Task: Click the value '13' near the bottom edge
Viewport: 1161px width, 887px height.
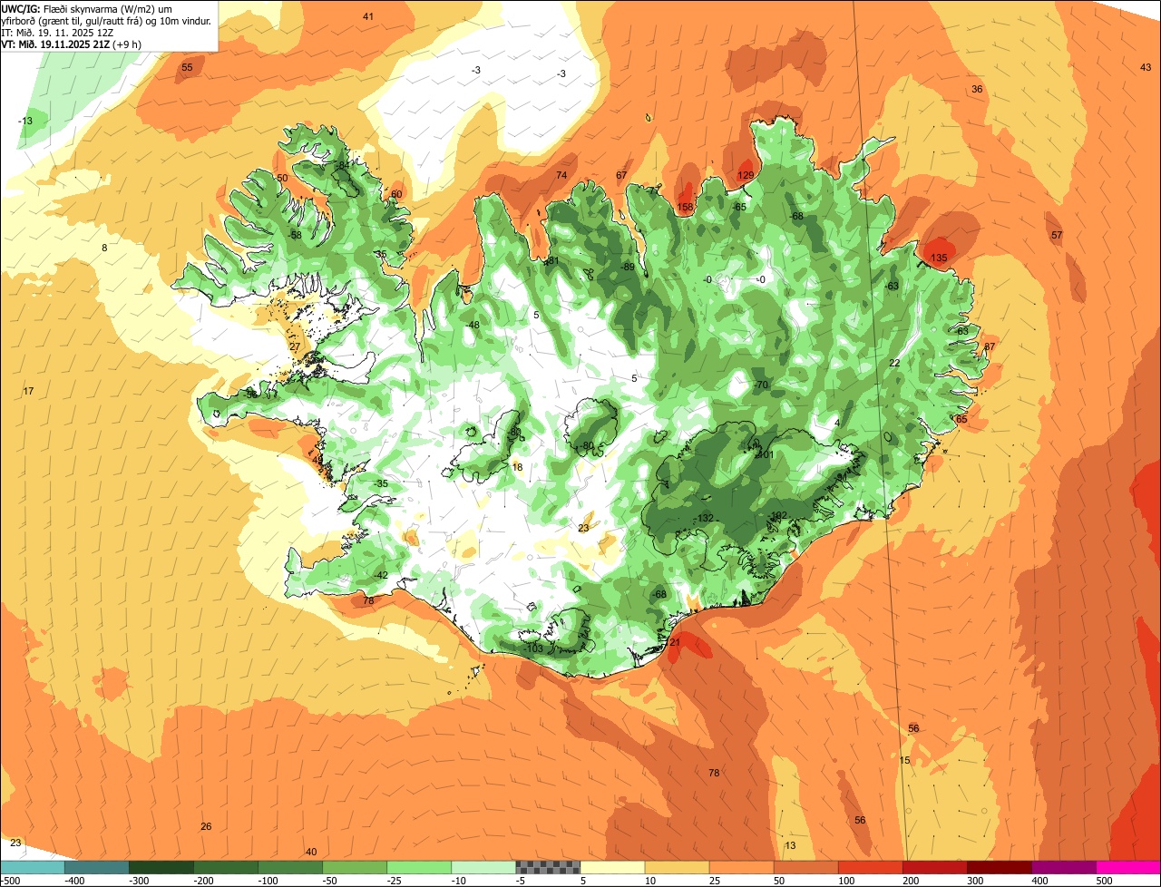Action: pyautogui.click(x=790, y=845)
